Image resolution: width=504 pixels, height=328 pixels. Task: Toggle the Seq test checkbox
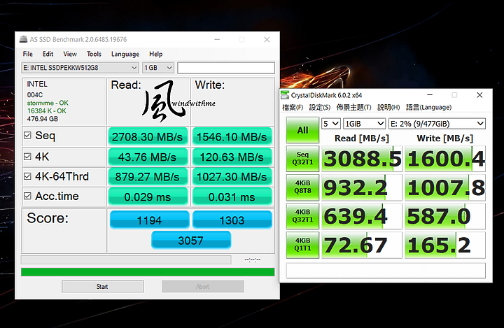27,135
